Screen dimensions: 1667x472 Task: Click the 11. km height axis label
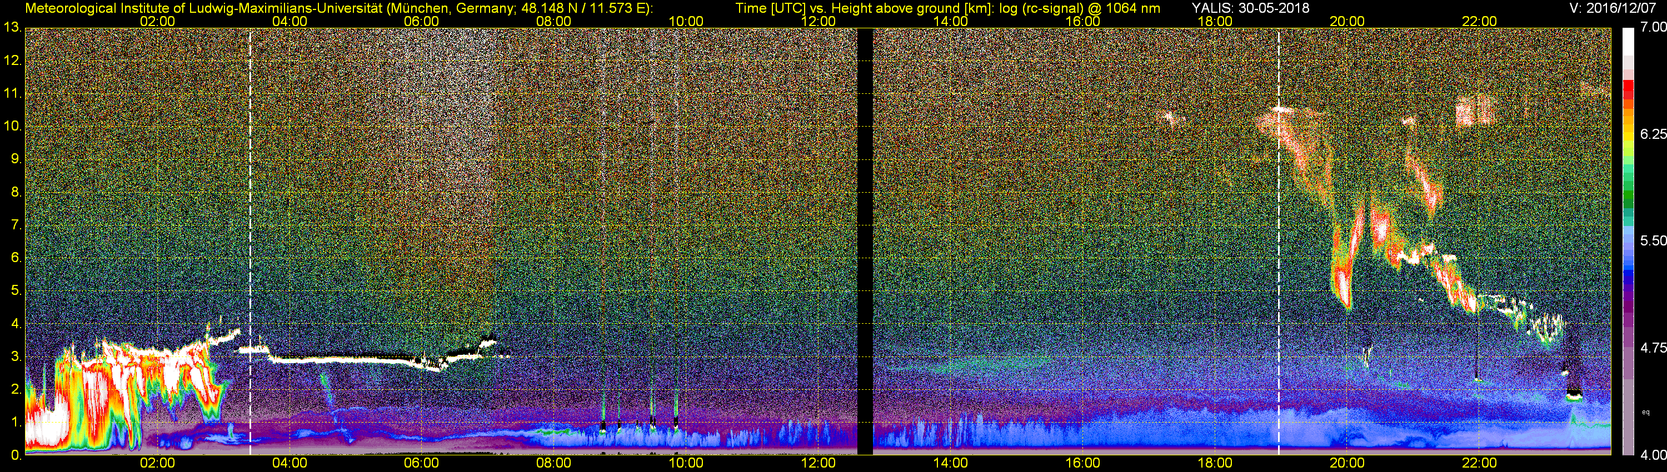[12, 93]
